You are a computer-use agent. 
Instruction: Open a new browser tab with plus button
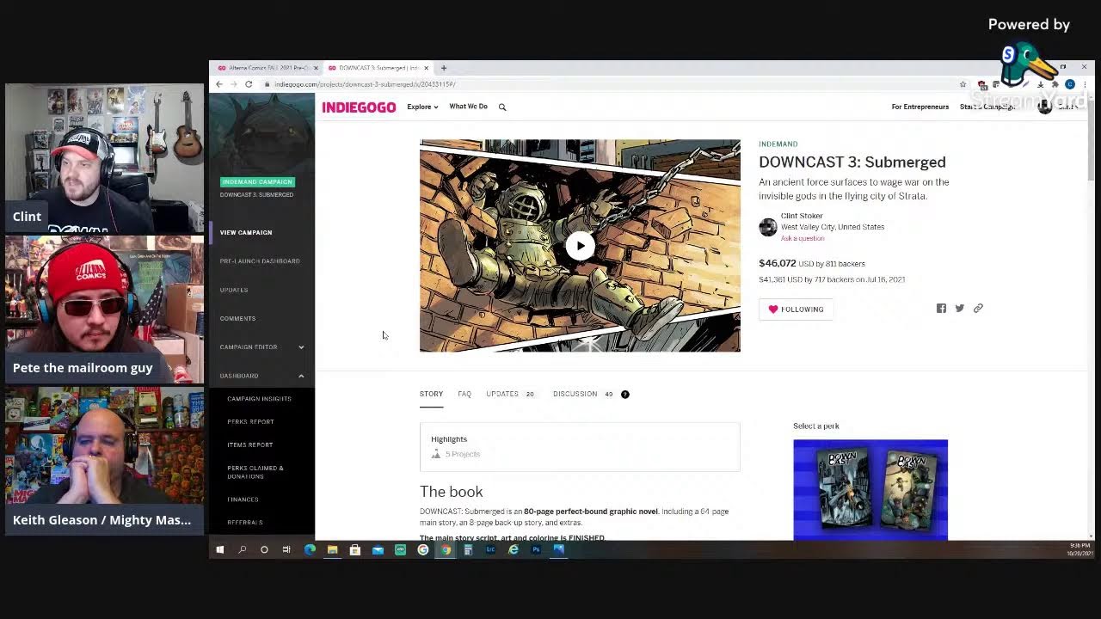[444, 68]
